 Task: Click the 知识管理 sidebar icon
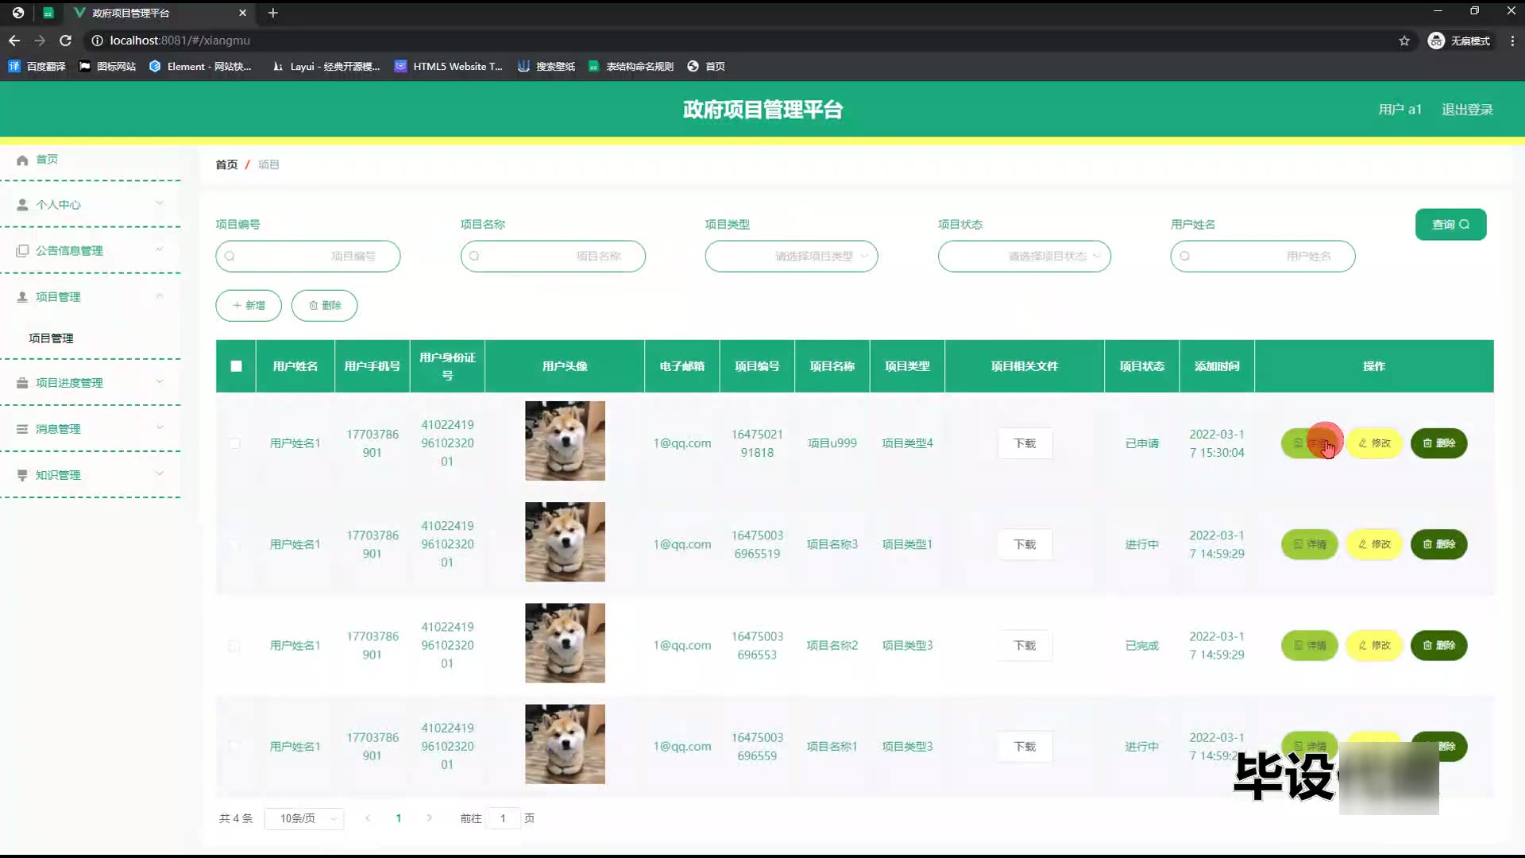[x=22, y=475]
